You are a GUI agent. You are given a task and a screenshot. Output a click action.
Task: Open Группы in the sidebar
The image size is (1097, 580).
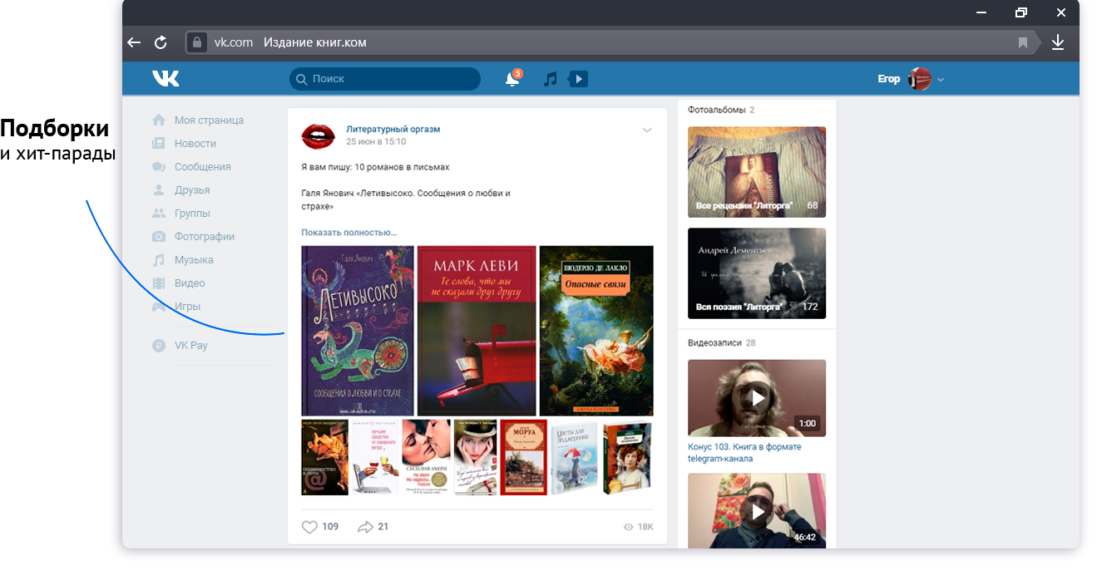[x=192, y=214]
